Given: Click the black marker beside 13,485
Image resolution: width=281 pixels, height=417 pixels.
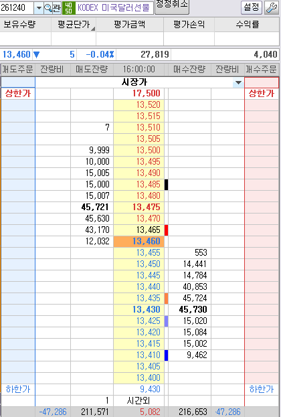Looking at the screenshot, I should pos(166,185).
